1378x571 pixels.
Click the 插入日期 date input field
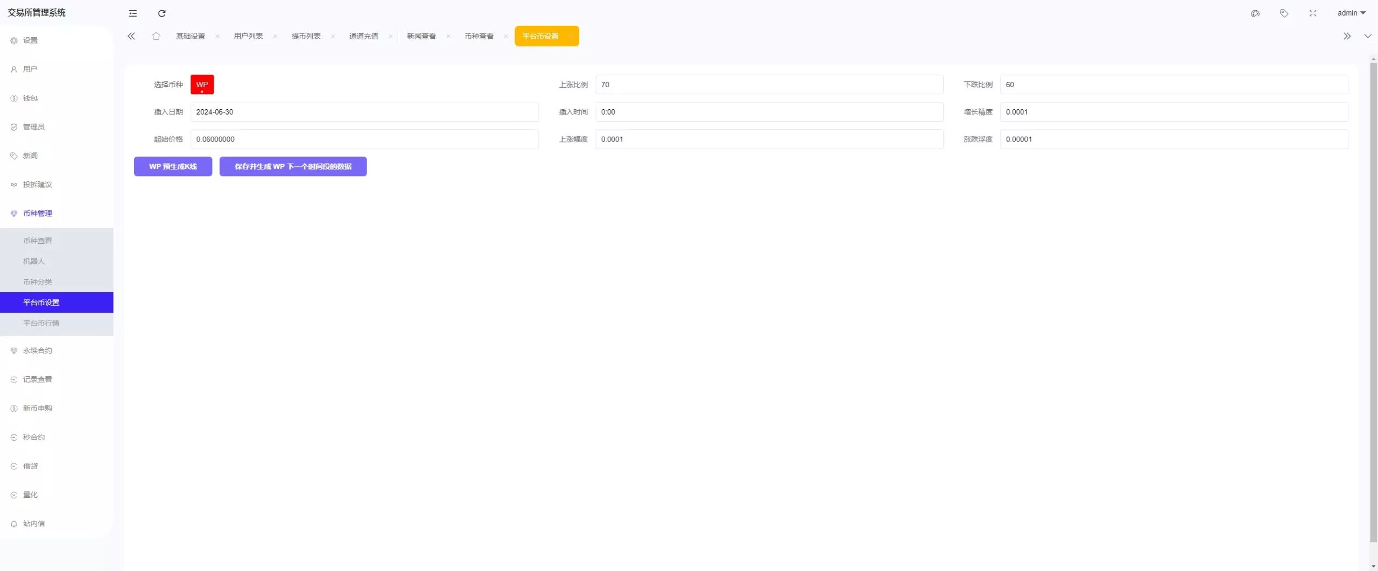(x=364, y=111)
